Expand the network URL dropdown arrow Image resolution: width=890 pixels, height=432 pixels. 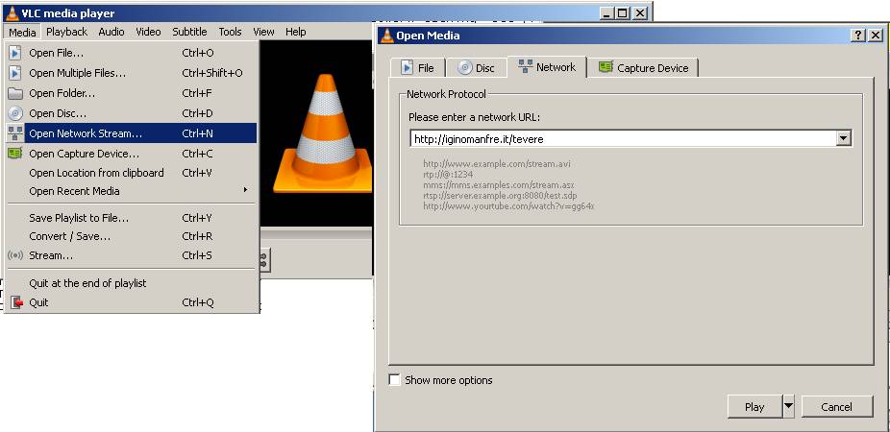coord(844,139)
